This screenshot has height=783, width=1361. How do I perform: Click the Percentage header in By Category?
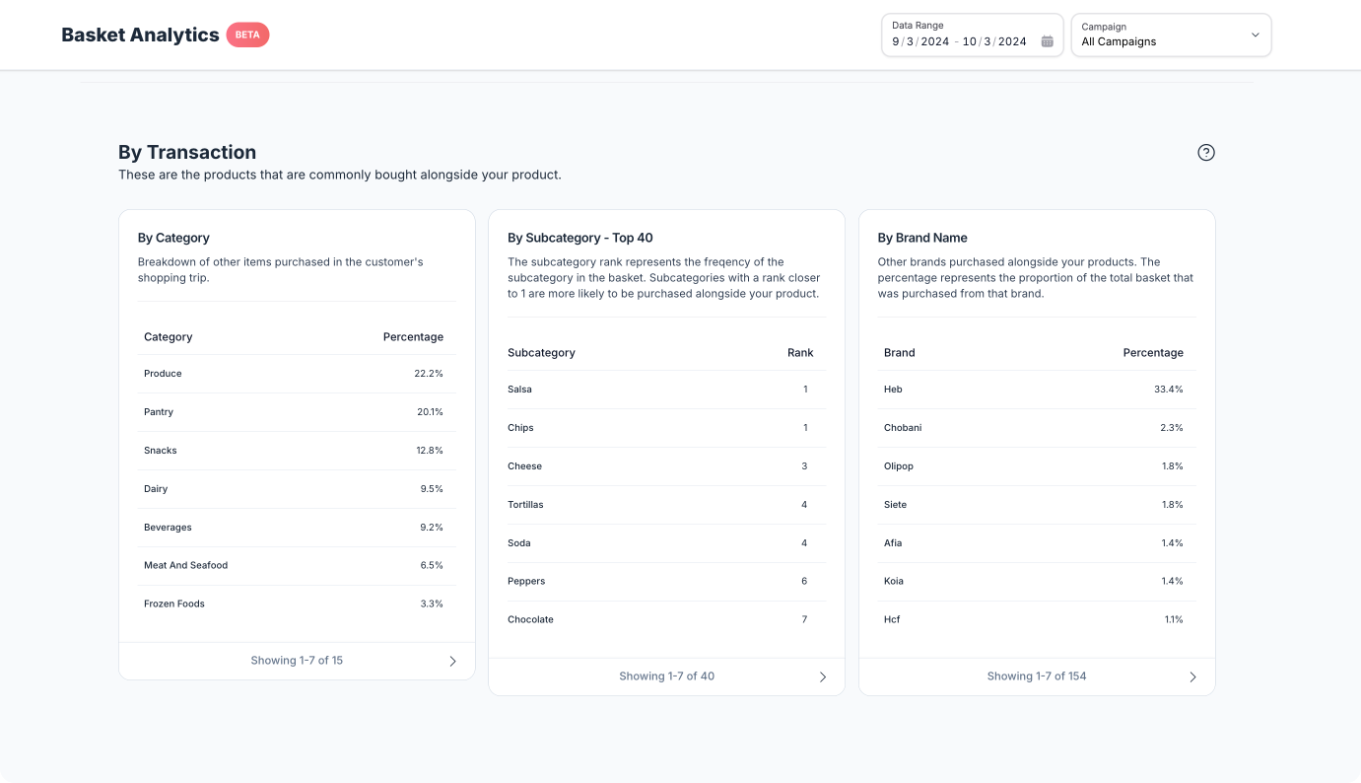click(413, 337)
